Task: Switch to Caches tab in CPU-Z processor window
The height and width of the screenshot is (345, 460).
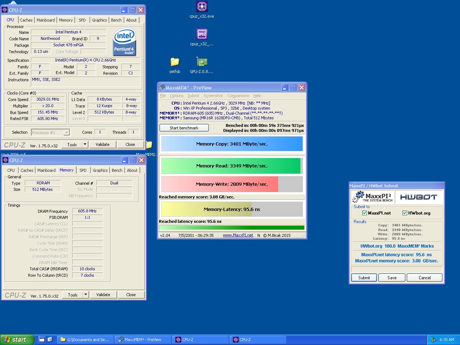Action: coord(26,20)
